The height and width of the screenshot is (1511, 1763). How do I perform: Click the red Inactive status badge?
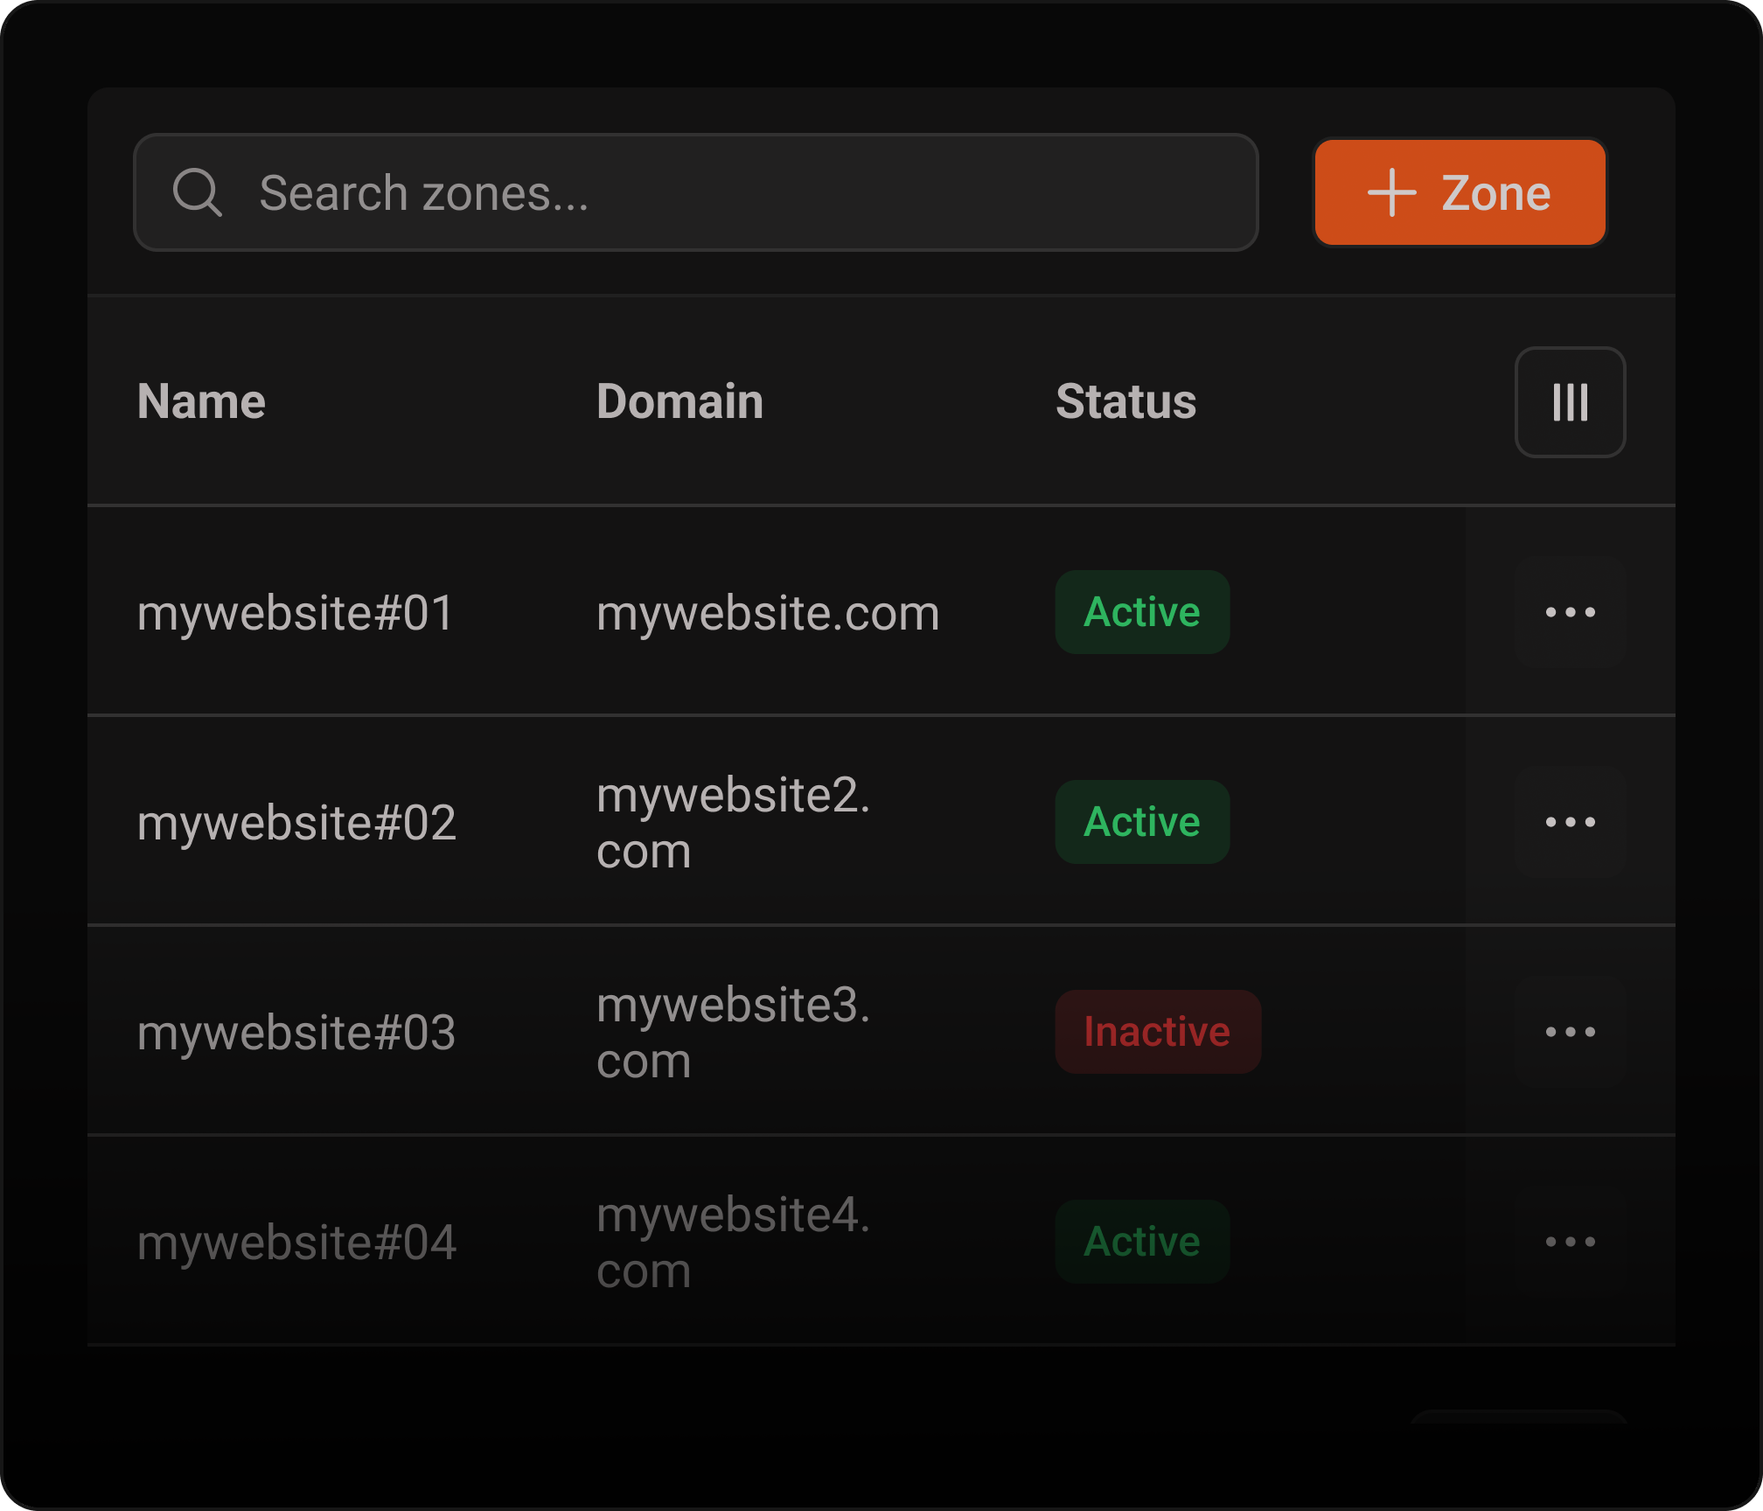tap(1157, 1032)
